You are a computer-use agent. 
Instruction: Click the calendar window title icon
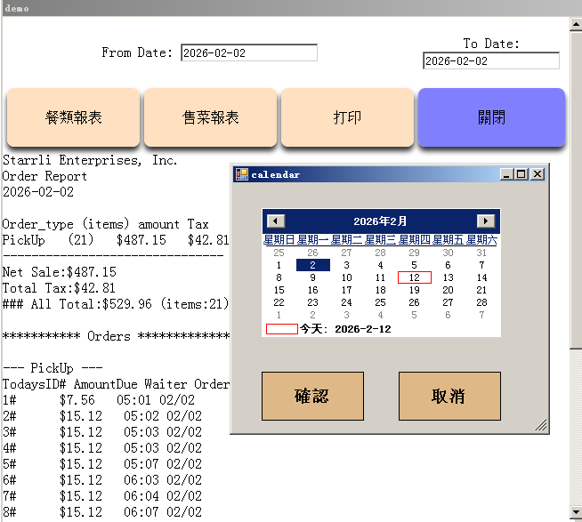[x=241, y=174]
